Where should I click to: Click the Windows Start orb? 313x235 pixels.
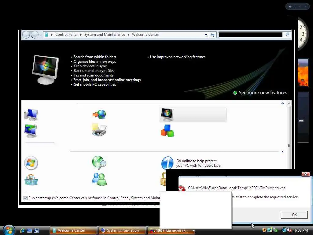(9, 230)
